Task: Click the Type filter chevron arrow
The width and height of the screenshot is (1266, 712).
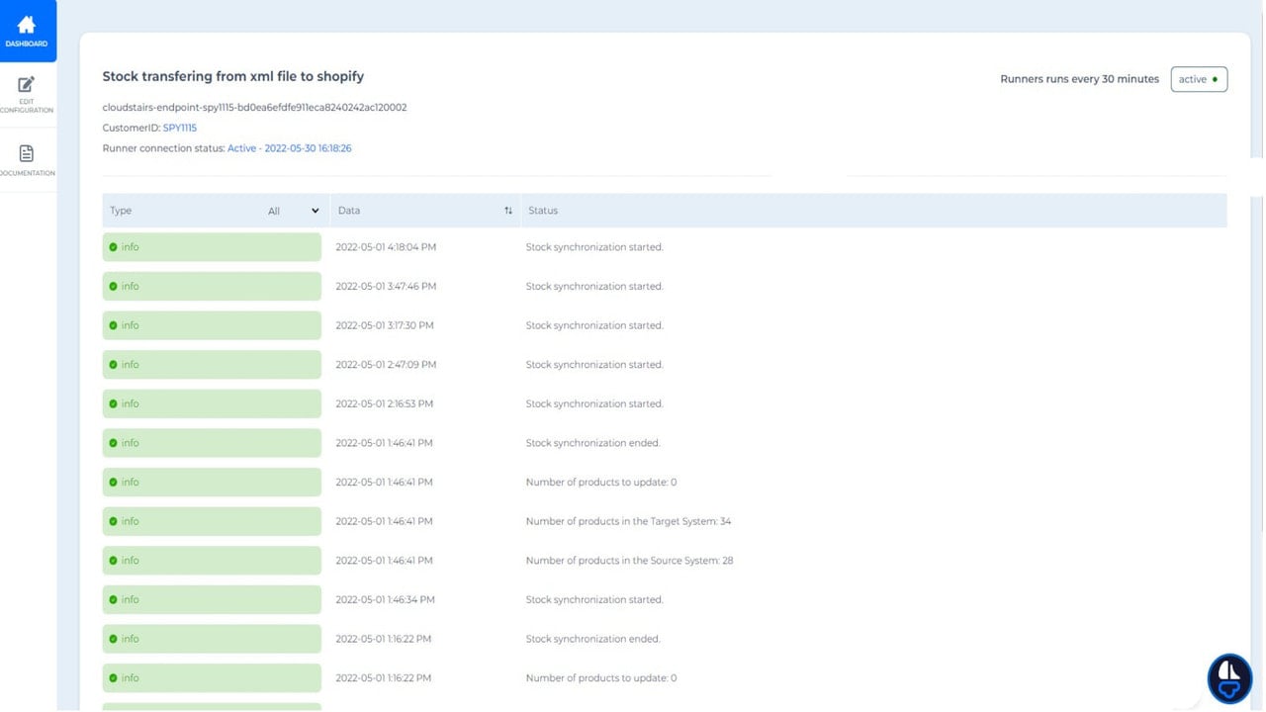Action: pos(316,211)
